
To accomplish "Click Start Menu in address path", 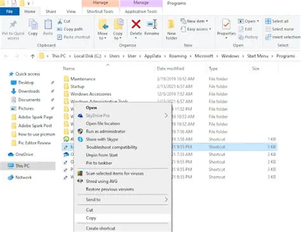I will [258, 56].
